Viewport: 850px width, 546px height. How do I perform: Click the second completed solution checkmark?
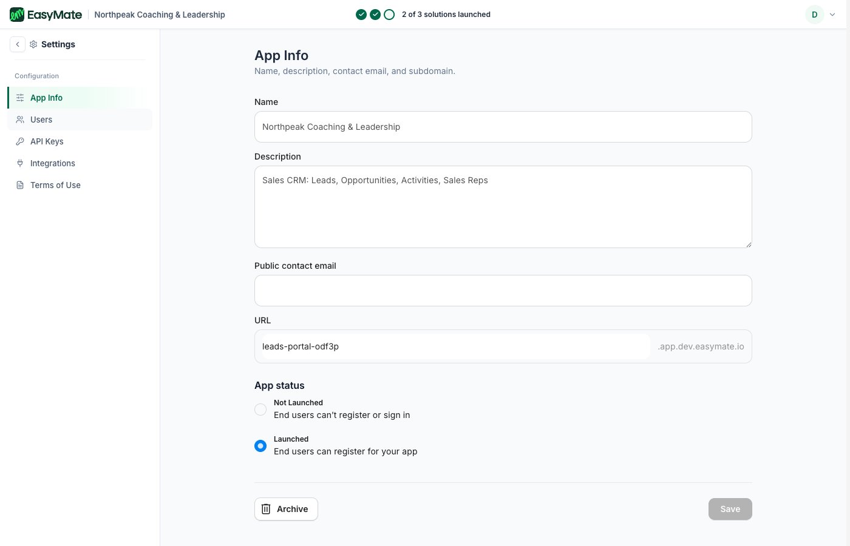click(375, 15)
